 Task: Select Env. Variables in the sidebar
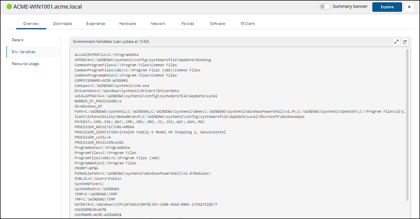click(x=22, y=52)
